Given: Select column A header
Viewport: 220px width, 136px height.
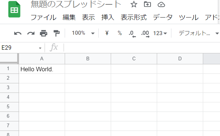Looking at the screenshot, I should click(42, 58).
